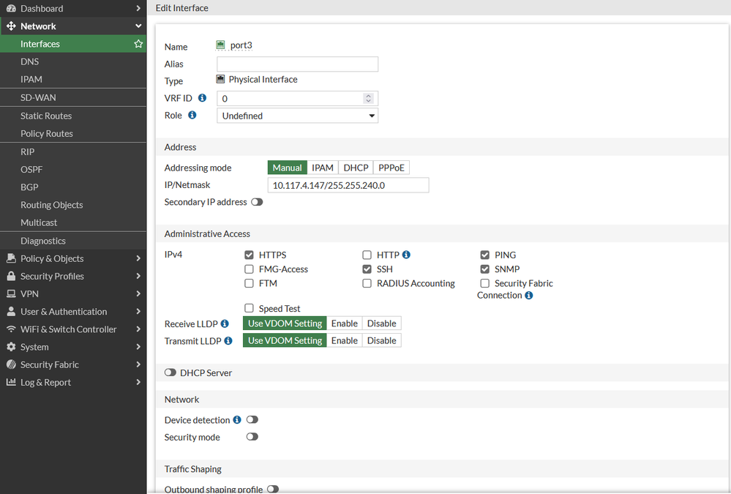Click the Transmit LLDP info icon

(x=228, y=340)
